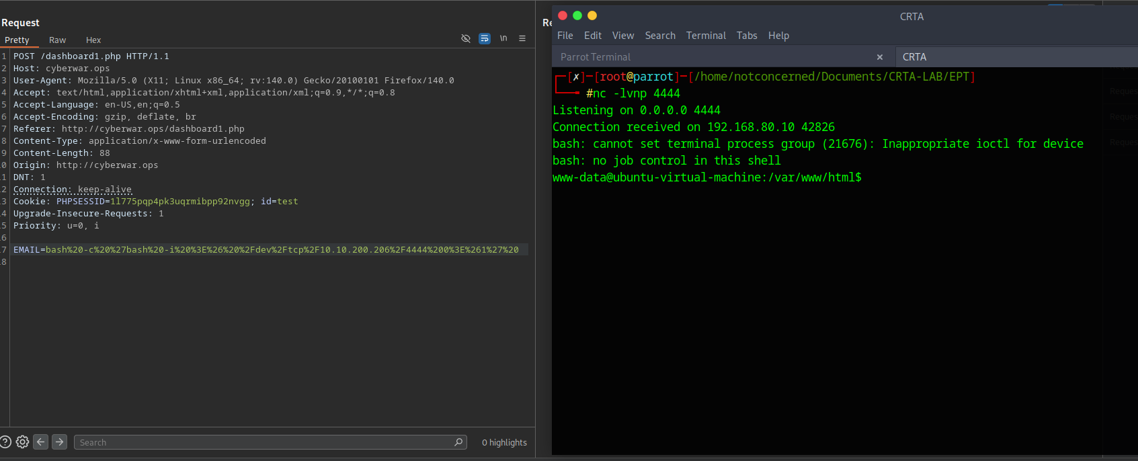Click the 'bash: no job control' message
Viewport: 1138px width, 461px height.
point(667,161)
